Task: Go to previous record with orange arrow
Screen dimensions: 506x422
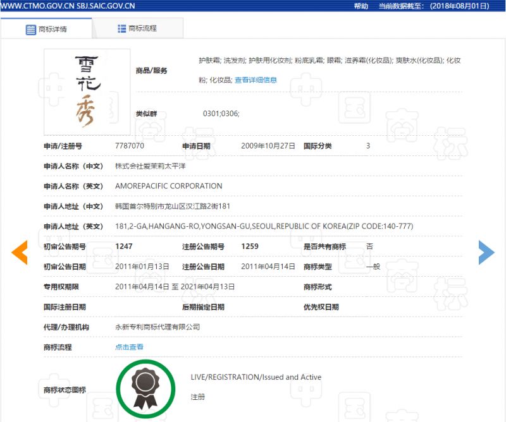Action: (x=20, y=253)
